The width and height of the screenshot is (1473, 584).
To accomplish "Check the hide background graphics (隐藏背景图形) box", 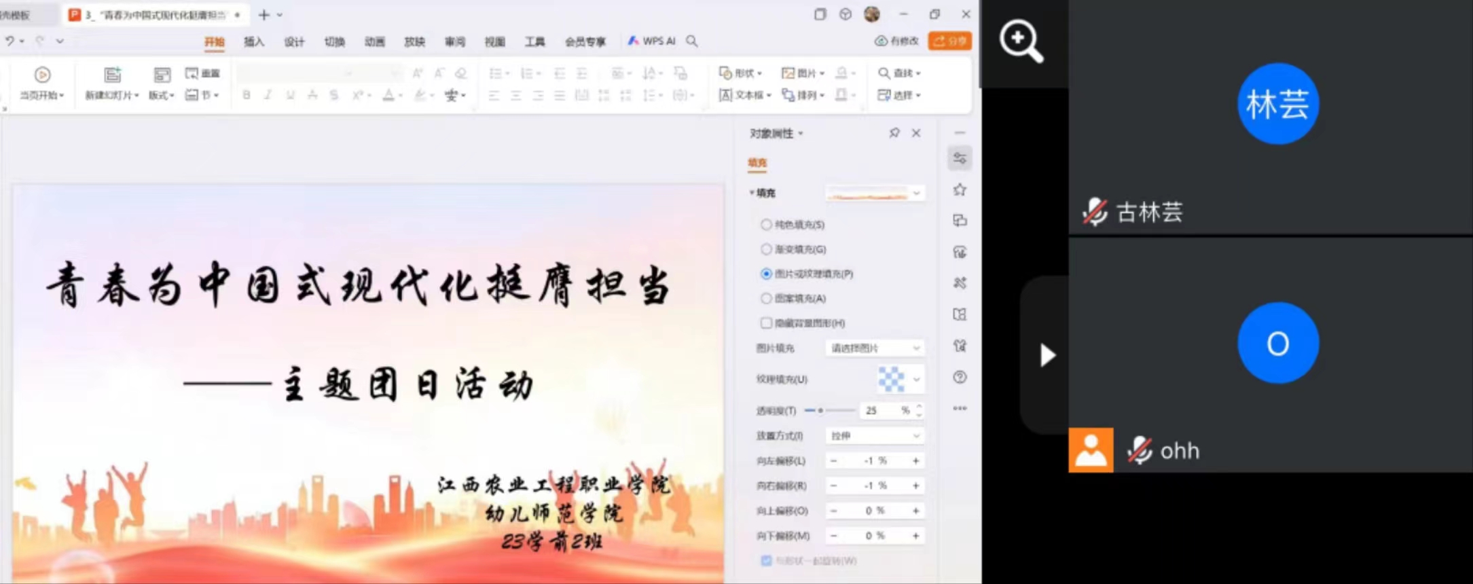I will 766,323.
